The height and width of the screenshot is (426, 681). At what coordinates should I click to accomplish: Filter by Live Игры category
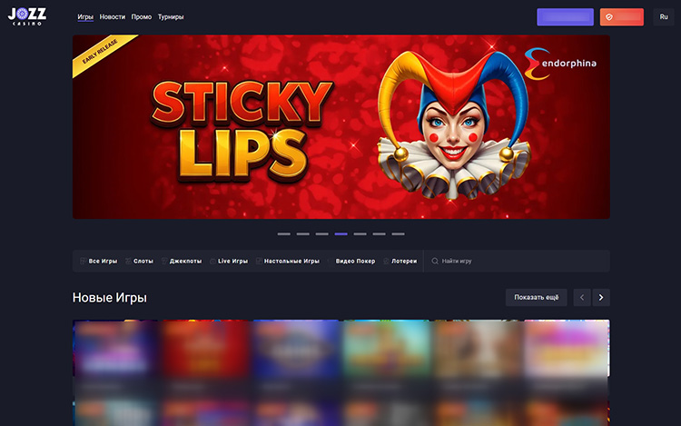pyautogui.click(x=232, y=262)
